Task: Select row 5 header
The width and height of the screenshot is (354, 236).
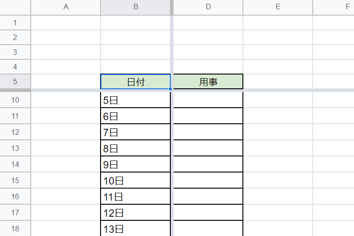Action: click(x=15, y=81)
